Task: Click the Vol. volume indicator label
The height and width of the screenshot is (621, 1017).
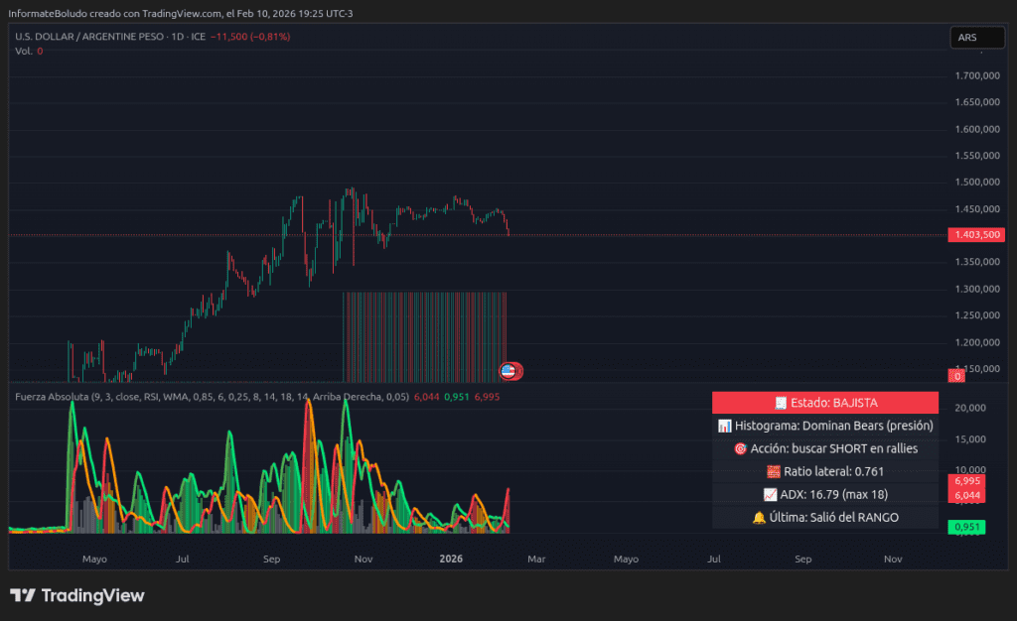Action: 24,51
